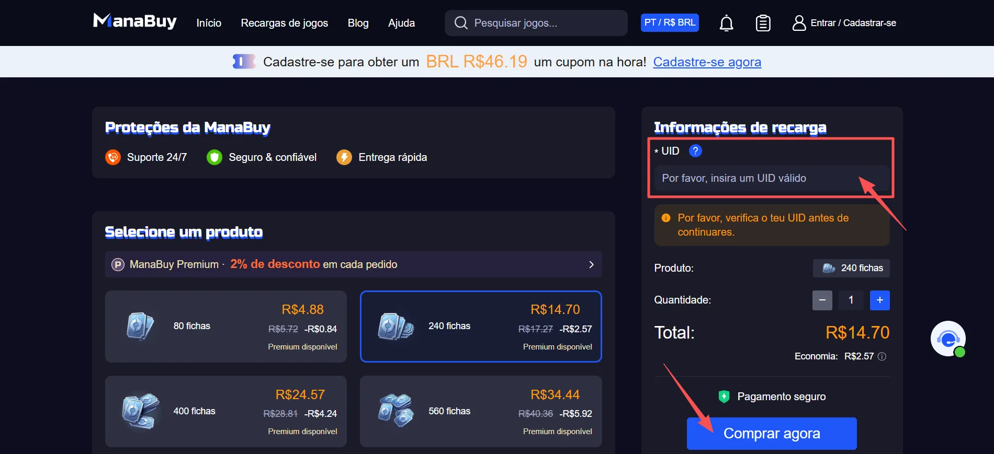Click the -R$0.84 discount on 80 fichas
Screen dimensions: 994x454
tap(321, 329)
